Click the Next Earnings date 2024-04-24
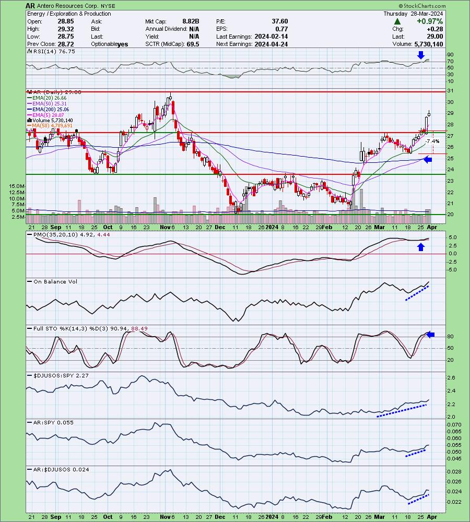This screenshot has height=522, width=470. point(271,44)
